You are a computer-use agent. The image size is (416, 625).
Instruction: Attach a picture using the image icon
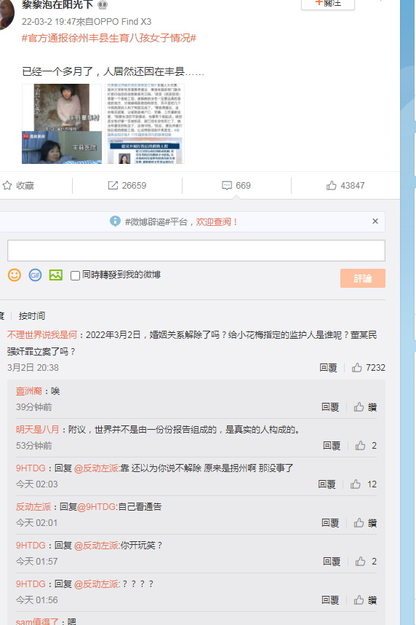[56, 275]
